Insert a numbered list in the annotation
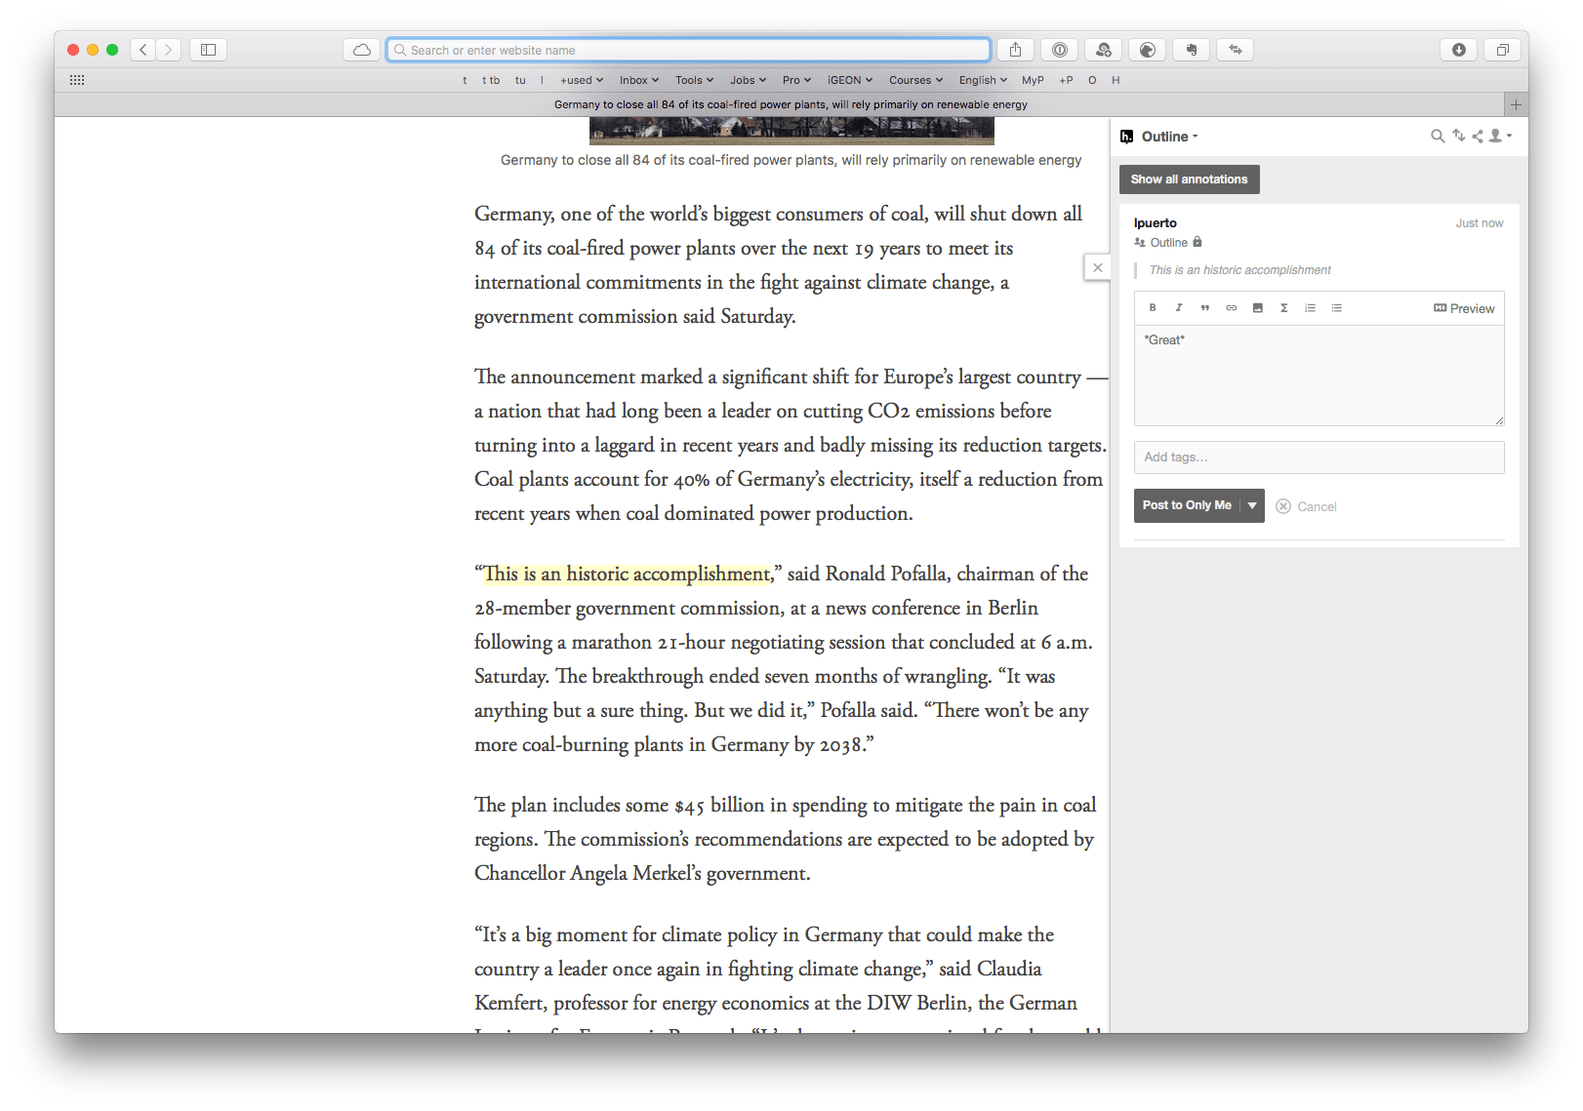The height and width of the screenshot is (1111, 1583). coord(1310,307)
